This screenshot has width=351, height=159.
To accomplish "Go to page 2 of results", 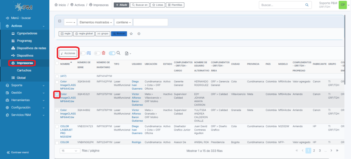I will tap(314, 150).
